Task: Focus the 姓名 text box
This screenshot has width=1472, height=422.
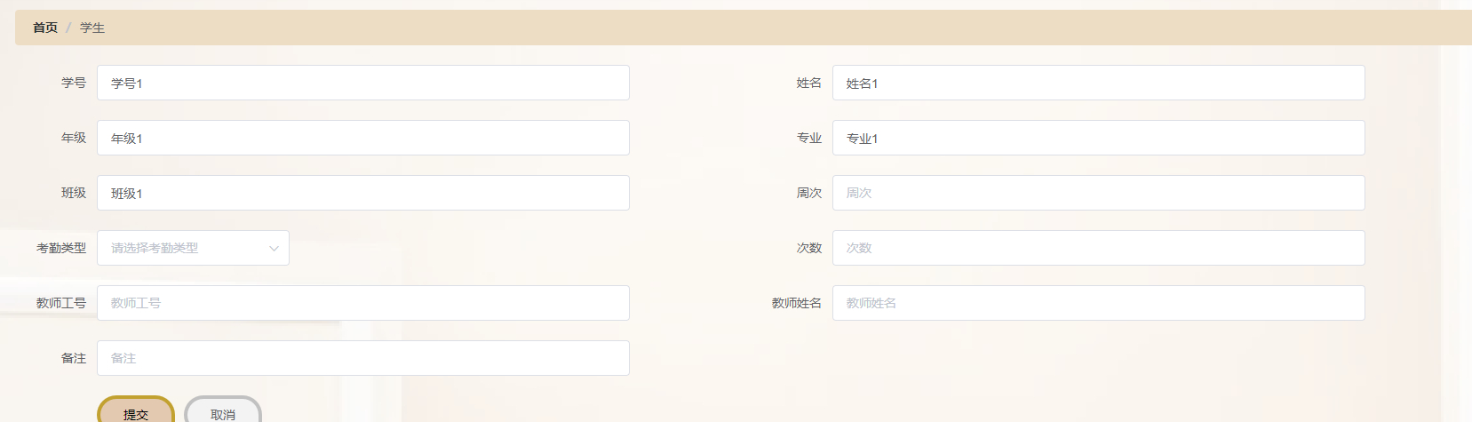Action: click(1098, 83)
